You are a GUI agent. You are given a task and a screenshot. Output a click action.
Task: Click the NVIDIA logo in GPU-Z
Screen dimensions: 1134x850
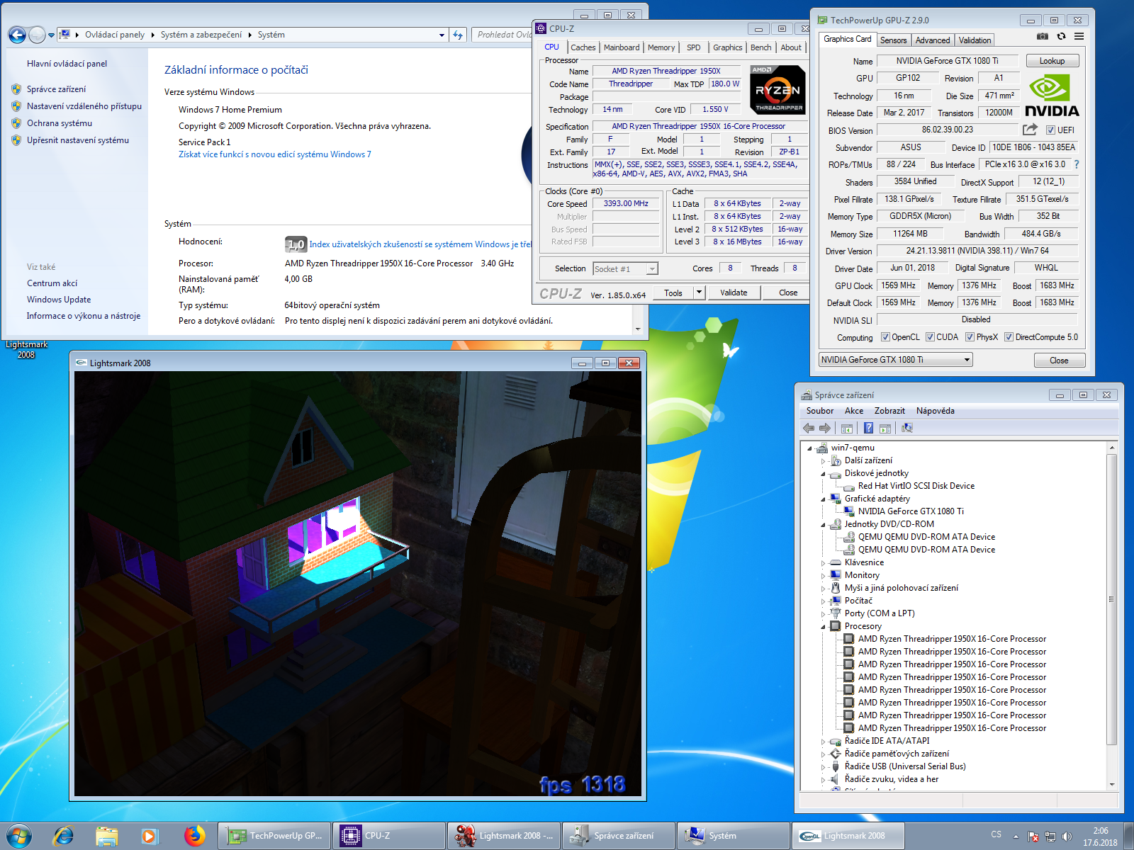click(x=1052, y=96)
